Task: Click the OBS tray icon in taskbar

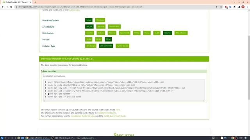Action: 236,138
